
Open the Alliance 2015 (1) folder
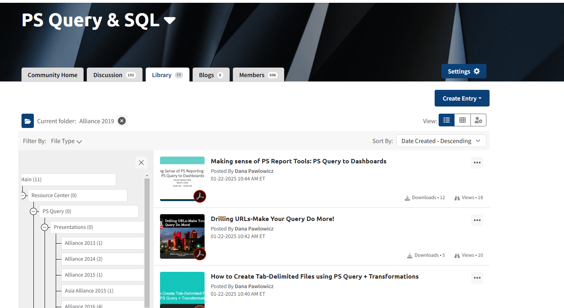(x=103, y=275)
